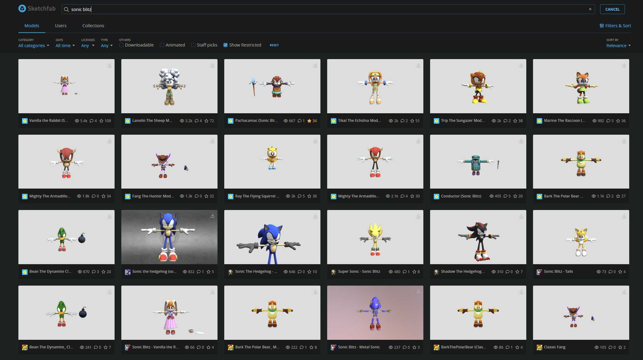Click author avatar of Vanilla the Rabbit model
This screenshot has height=360, width=643.
point(25,121)
